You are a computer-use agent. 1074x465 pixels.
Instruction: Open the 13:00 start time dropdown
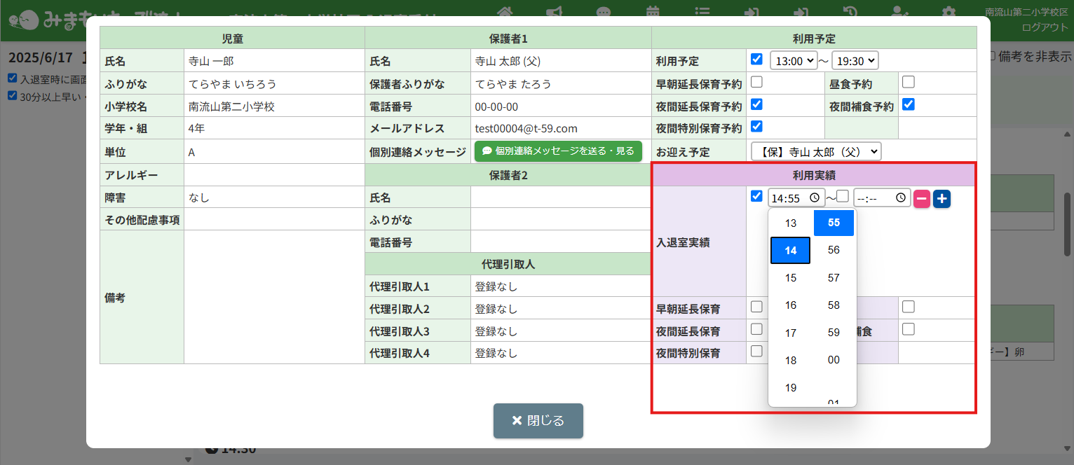tap(794, 60)
